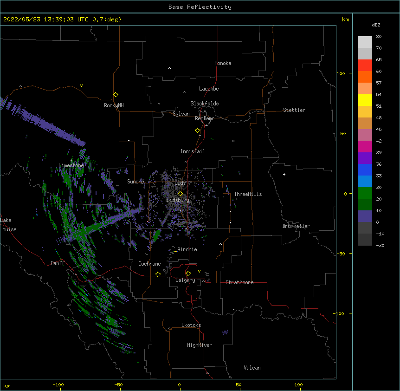Select the white asterisk marker east of Innisfail
Image resolution: width=400 pixels, height=391 pixels.
pyautogui.click(x=233, y=141)
